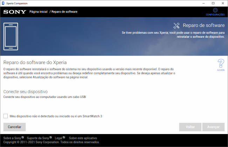This screenshot has width=228, height=147.
Task: Open the Configurações gear icon
Action: pos(215,10)
